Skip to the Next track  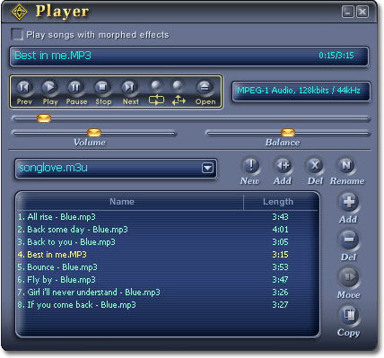coord(129,87)
